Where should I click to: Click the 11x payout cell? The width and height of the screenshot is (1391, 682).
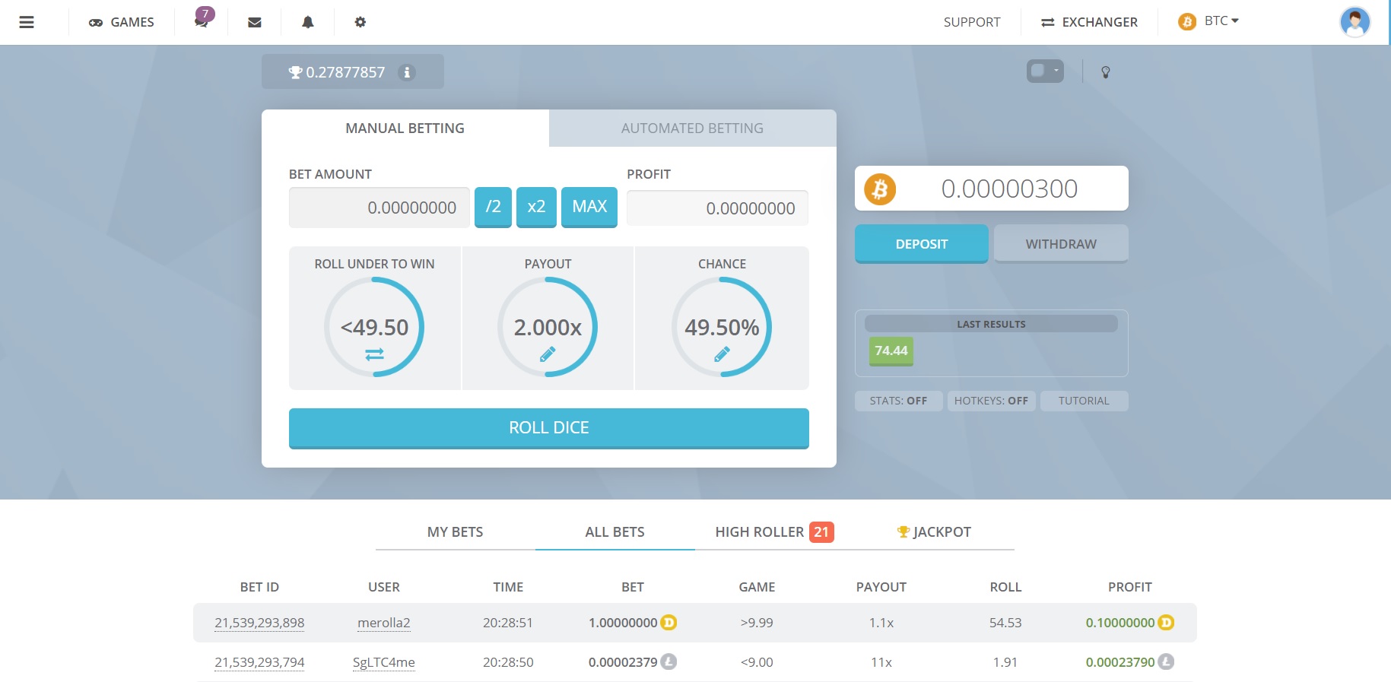[881, 662]
